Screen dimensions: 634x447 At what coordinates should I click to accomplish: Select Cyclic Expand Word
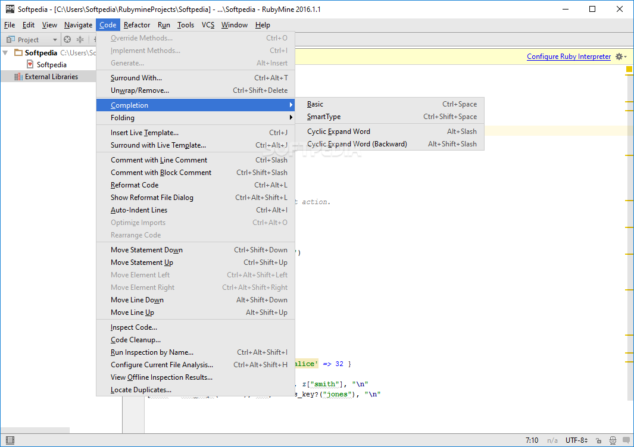390,132
